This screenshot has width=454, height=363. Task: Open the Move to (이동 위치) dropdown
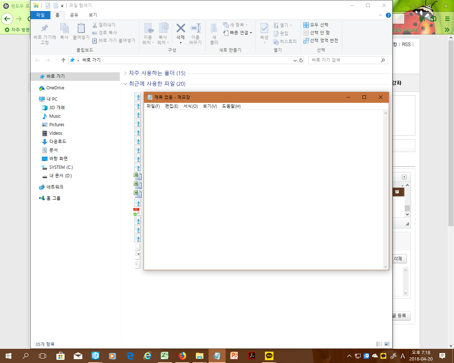pyautogui.click(x=153, y=43)
